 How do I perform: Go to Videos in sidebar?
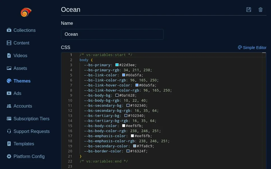coord(20,55)
